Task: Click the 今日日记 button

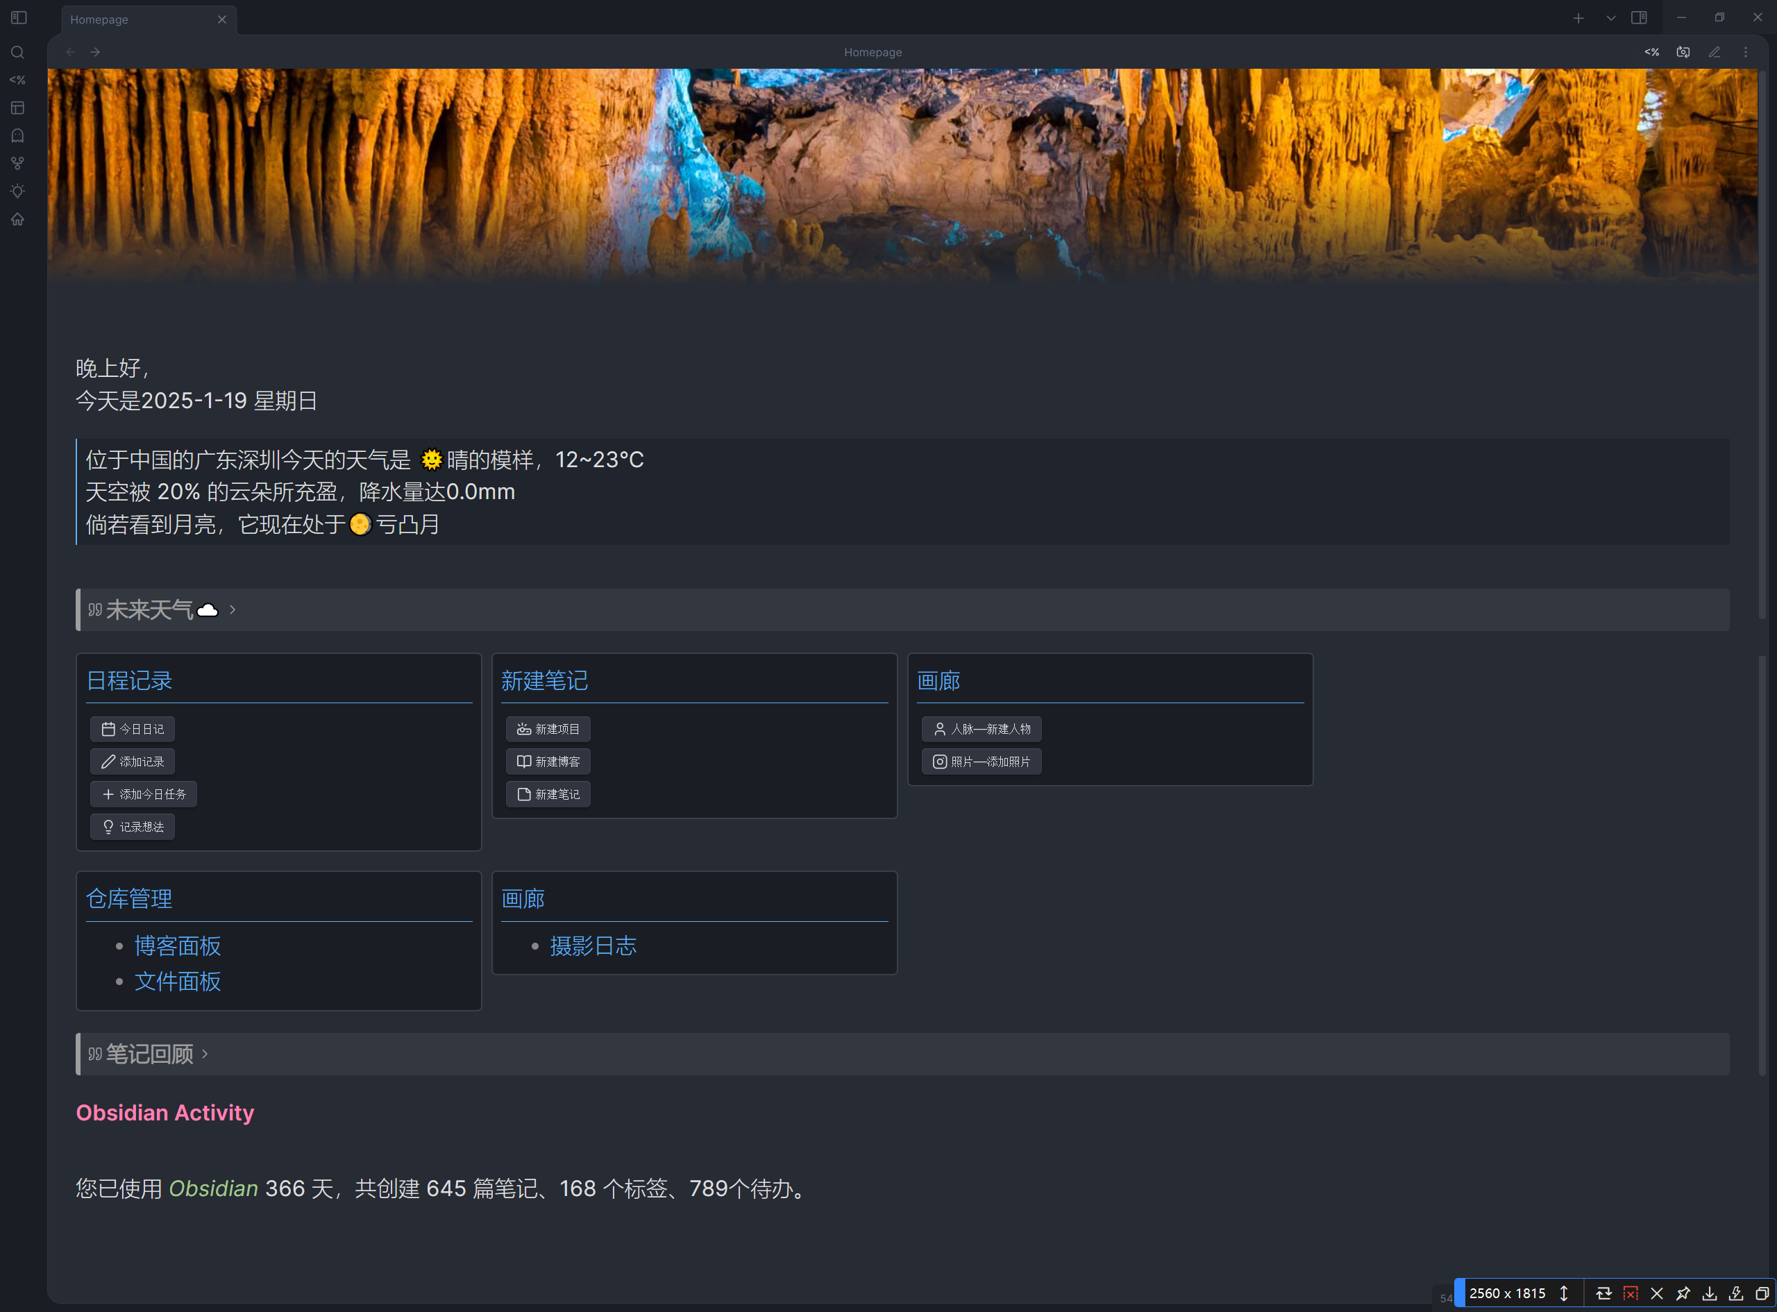Action: [133, 729]
